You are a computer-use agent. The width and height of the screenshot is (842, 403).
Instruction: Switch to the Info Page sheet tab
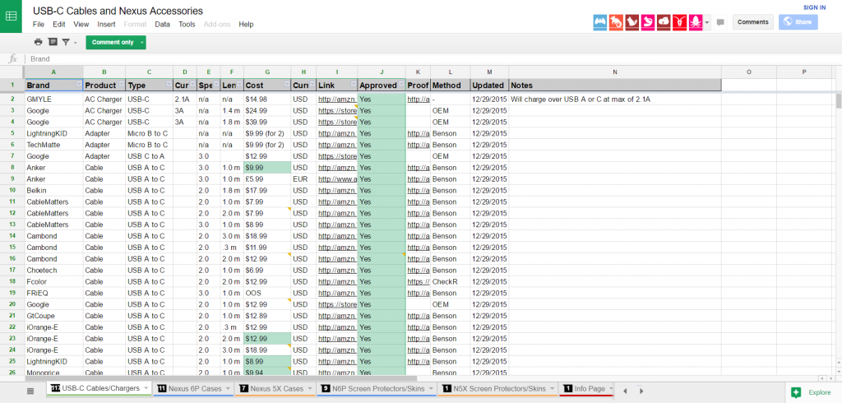[586, 388]
